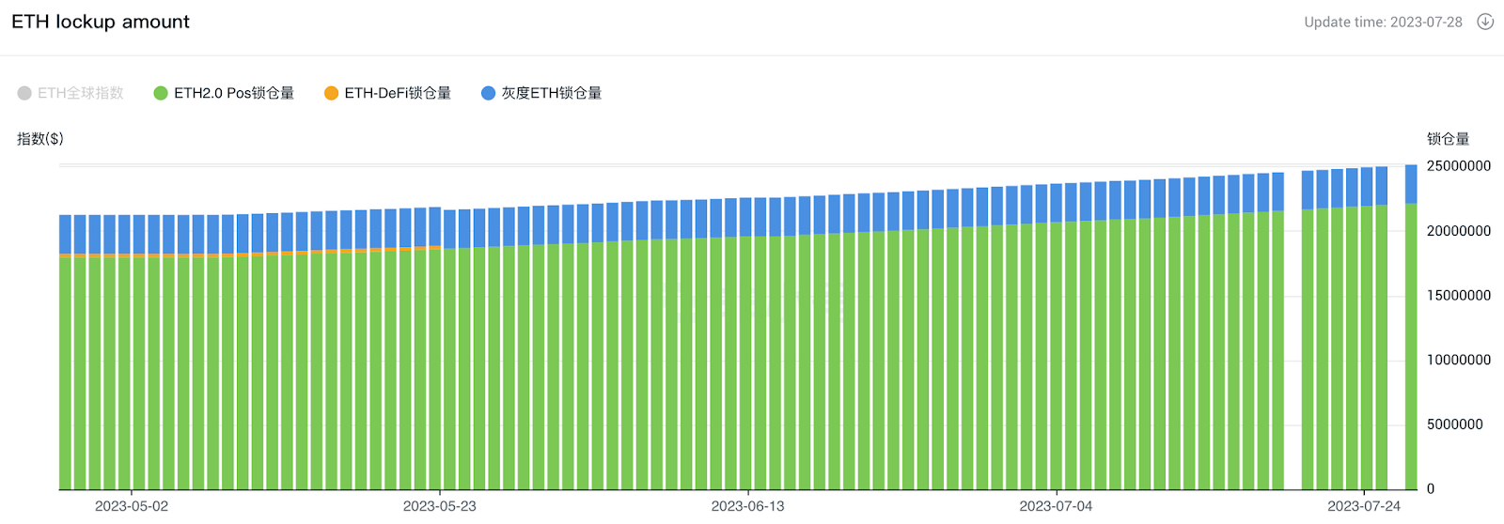Click the last bar at the chart's right edge

1411,328
